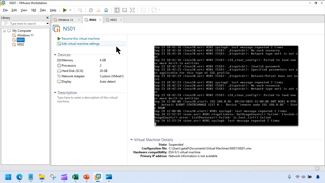Image resolution: width=325 pixels, height=183 pixels.
Task: Open the VM menu
Action: click(33, 10)
